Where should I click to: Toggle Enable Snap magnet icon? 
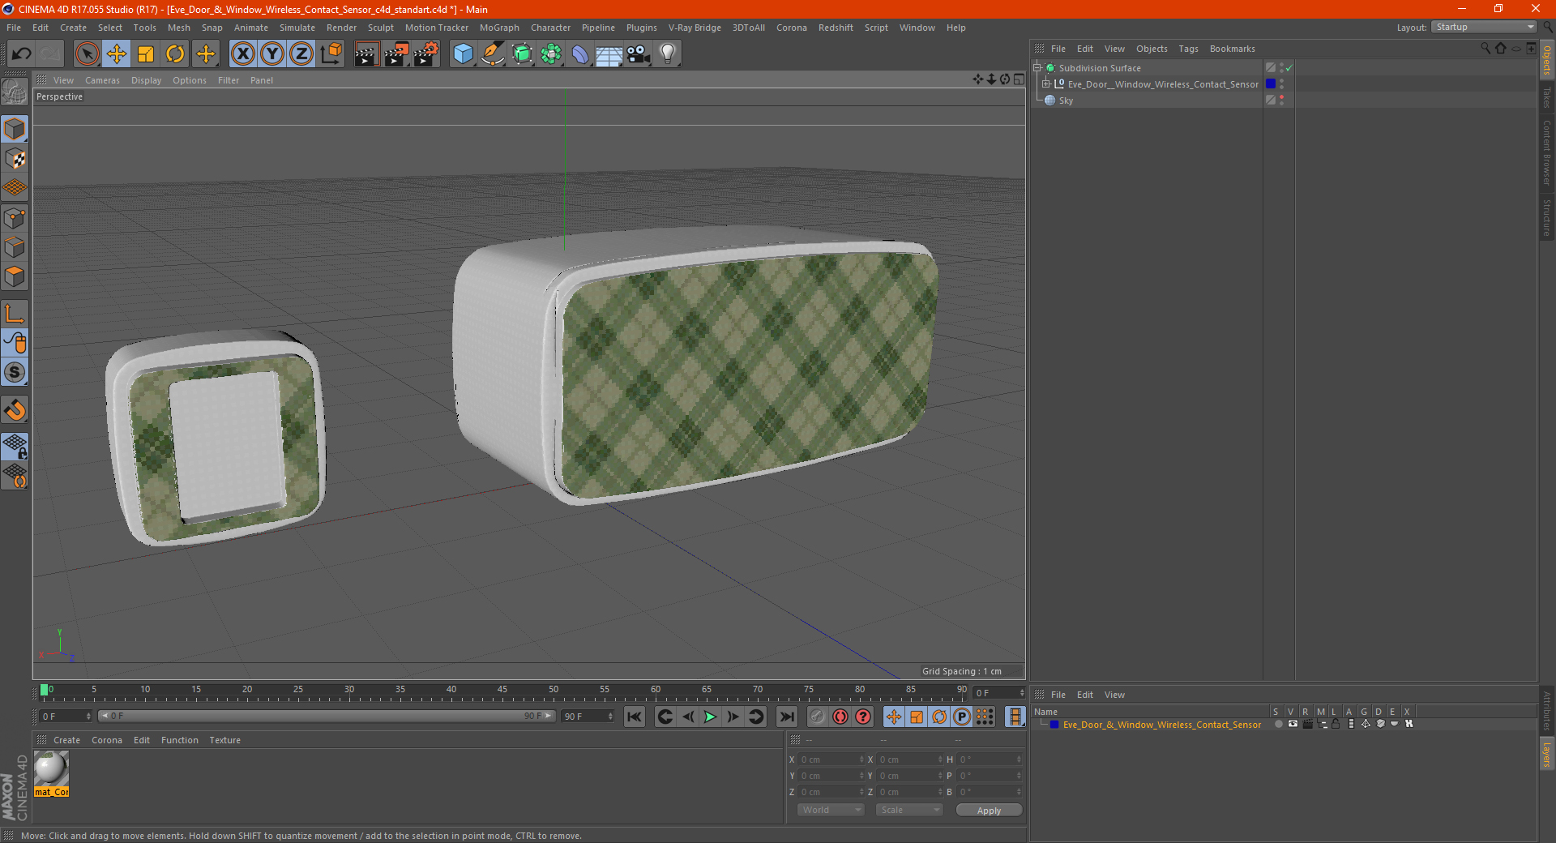tap(15, 410)
